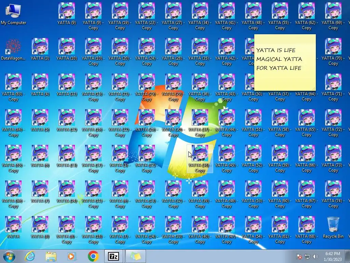This screenshot has height=263, width=350.
Task: Select the DataWagon shortcut icon
Action: [13, 49]
